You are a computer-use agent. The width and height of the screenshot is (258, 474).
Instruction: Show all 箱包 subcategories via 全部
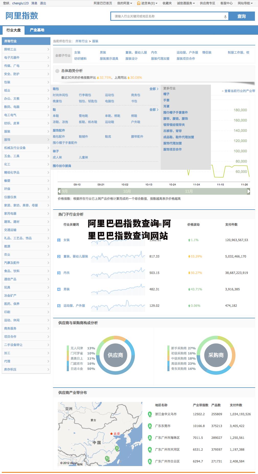(x=154, y=89)
